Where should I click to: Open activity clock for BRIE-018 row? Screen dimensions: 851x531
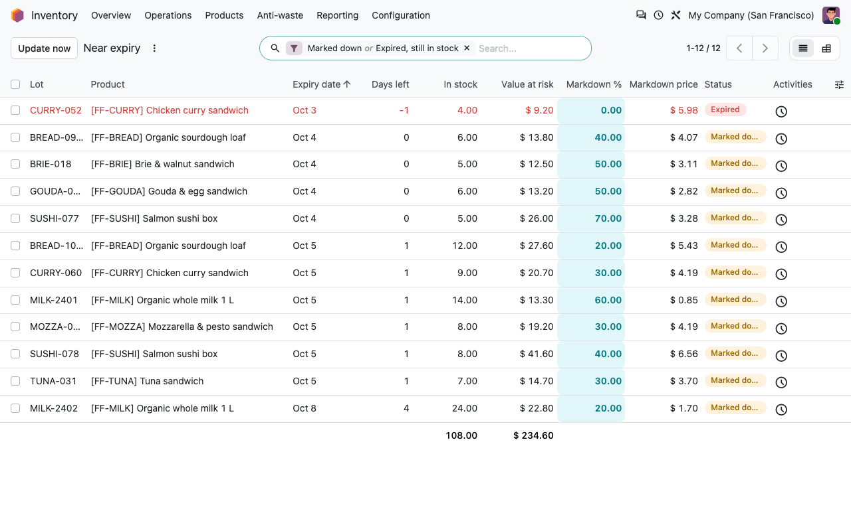pos(781,166)
